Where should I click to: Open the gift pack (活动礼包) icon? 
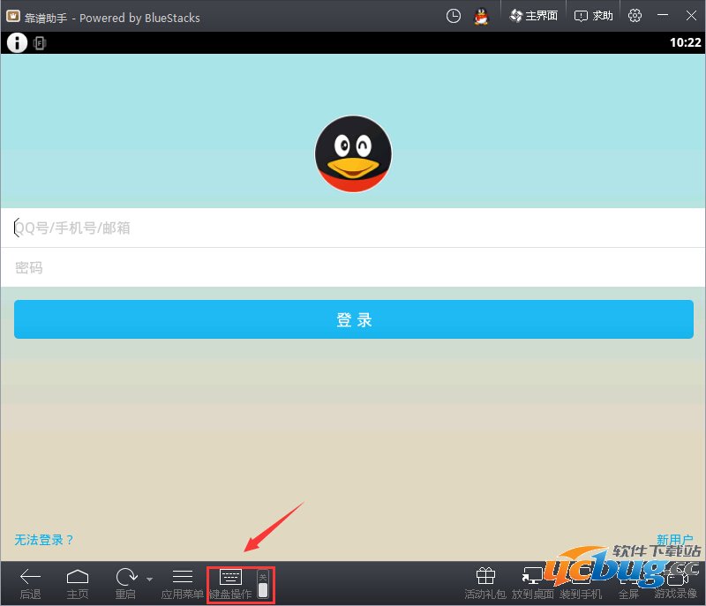[x=485, y=578]
